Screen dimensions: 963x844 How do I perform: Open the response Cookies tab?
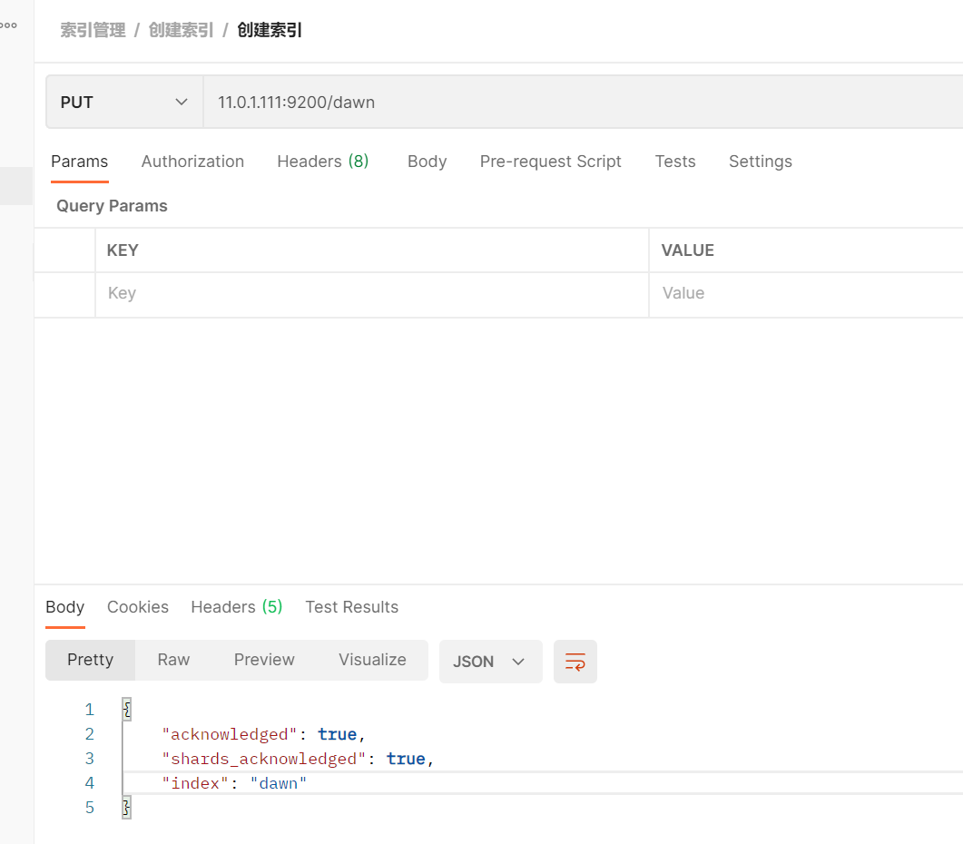[138, 607]
